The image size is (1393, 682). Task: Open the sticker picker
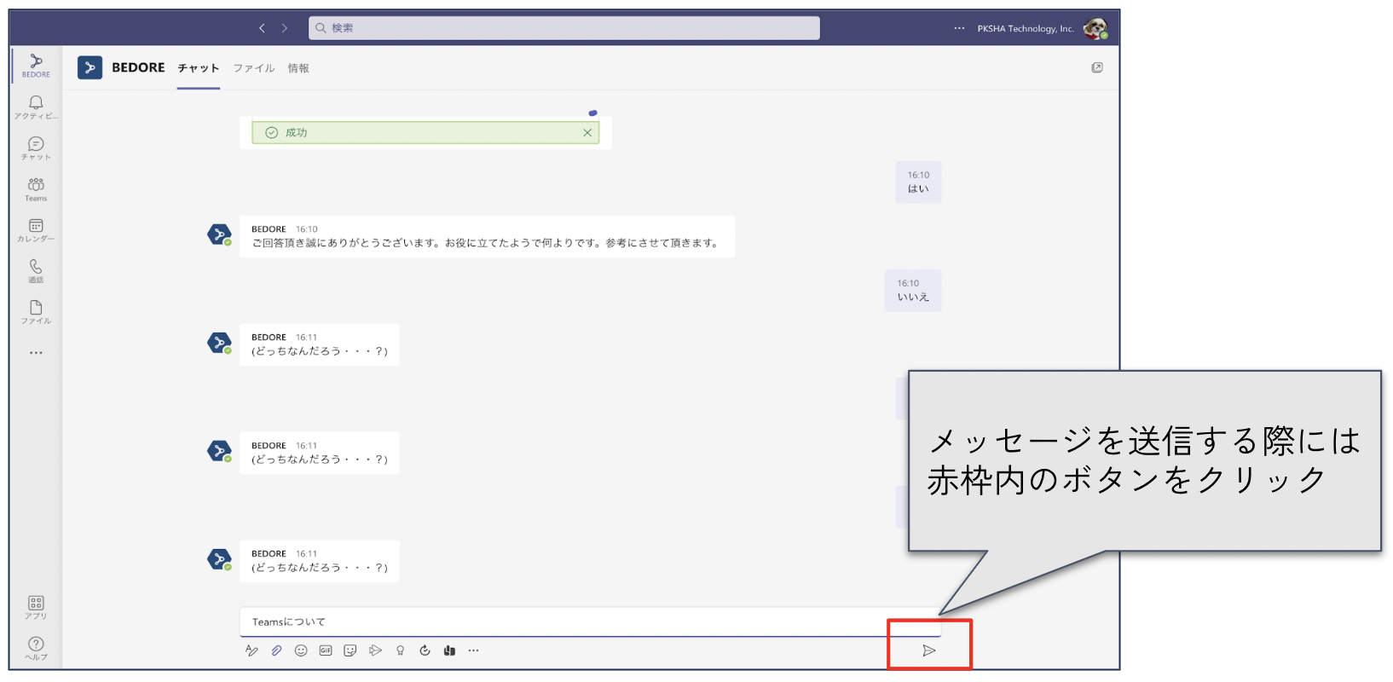tap(350, 650)
